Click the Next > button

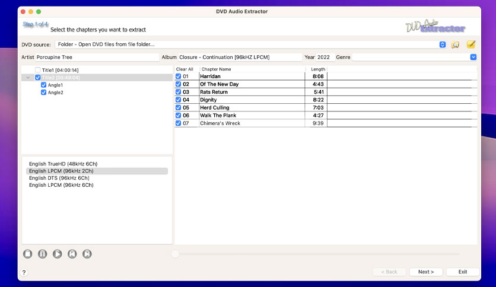coord(426,272)
